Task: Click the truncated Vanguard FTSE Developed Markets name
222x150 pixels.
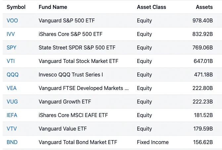Action: click(83, 88)
